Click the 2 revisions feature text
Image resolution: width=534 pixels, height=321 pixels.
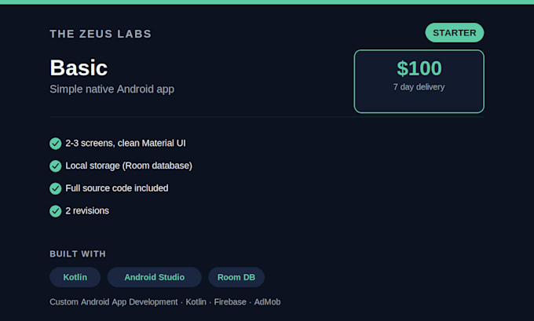tap(87, 211)
